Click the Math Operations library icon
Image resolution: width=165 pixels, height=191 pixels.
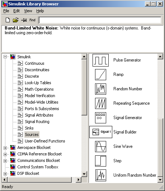[x=20, y=89]
